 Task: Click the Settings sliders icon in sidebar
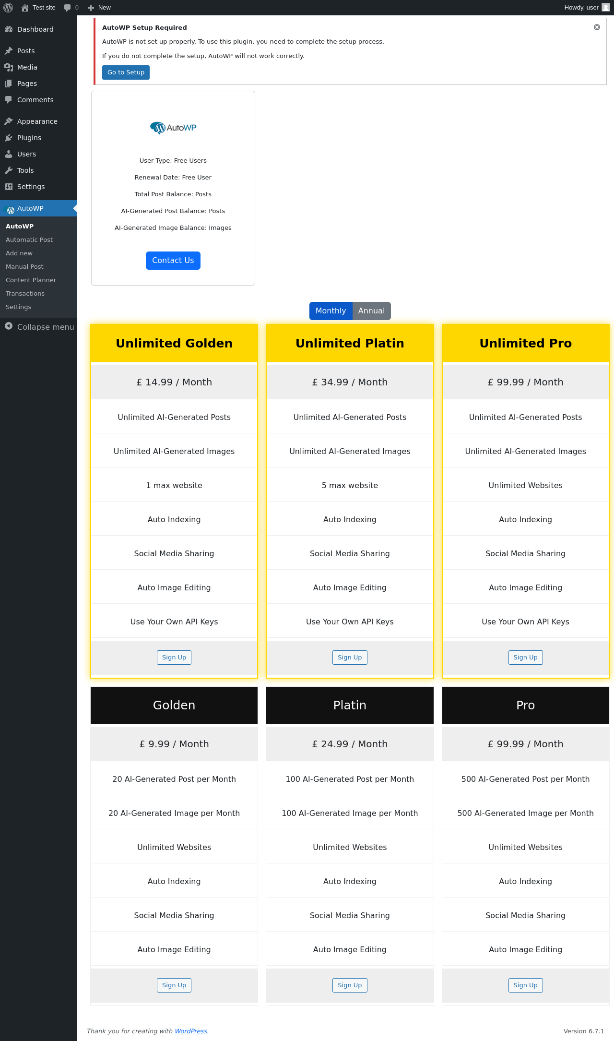[9, 187]
